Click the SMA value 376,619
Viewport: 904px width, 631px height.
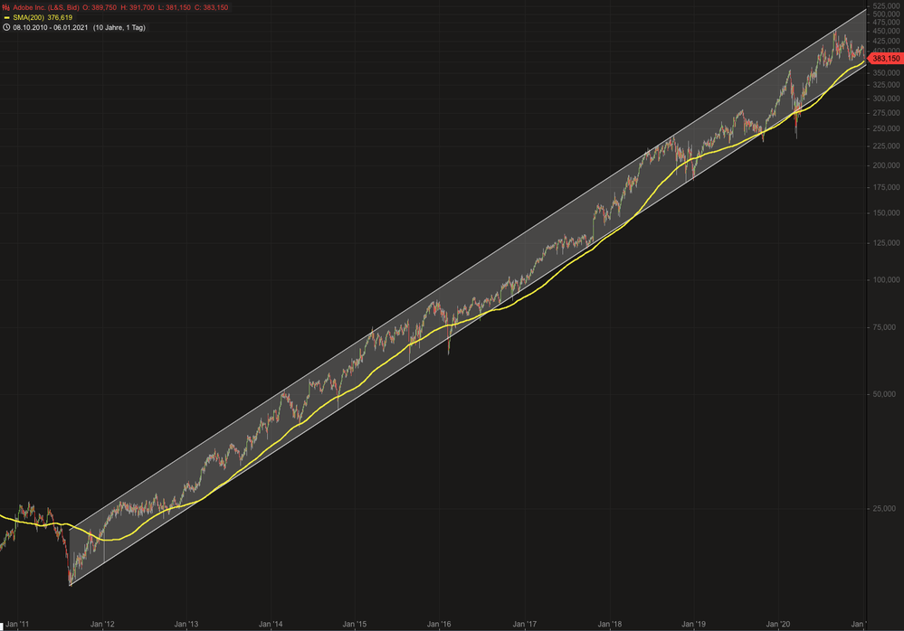[x=60, y=18]
